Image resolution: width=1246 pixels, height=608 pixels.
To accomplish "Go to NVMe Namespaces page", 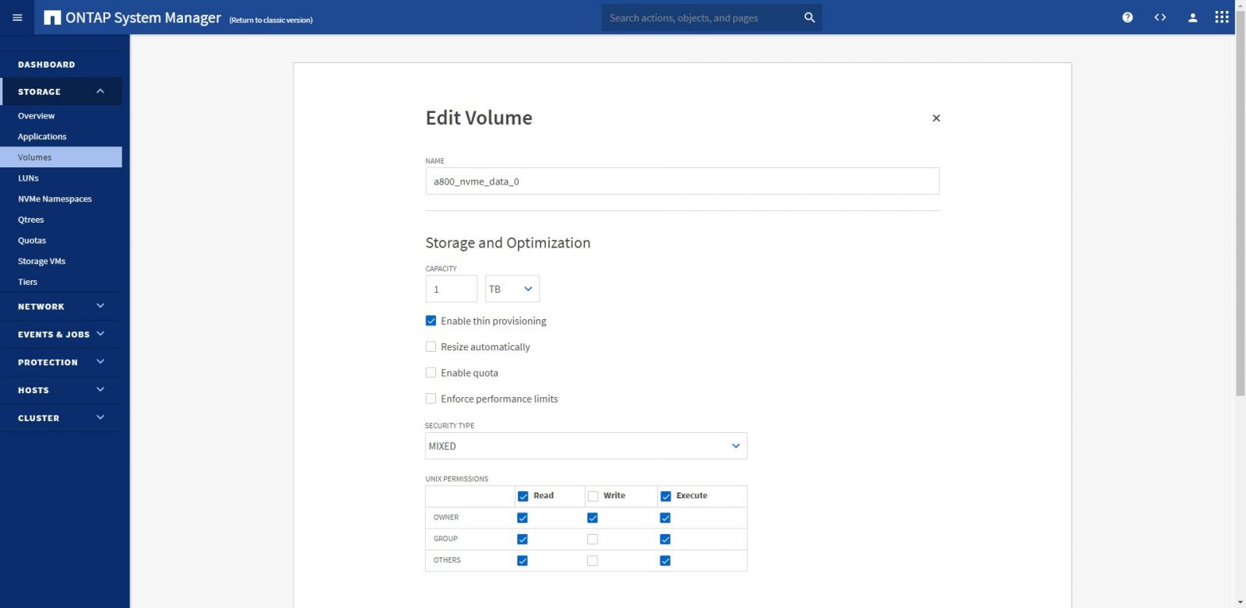I will 55,199.
